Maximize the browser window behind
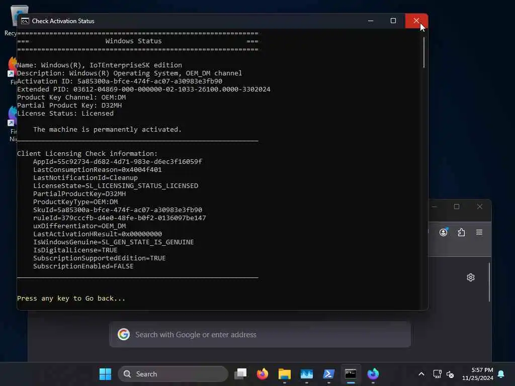The image size is (515, 386). [457, 207]
